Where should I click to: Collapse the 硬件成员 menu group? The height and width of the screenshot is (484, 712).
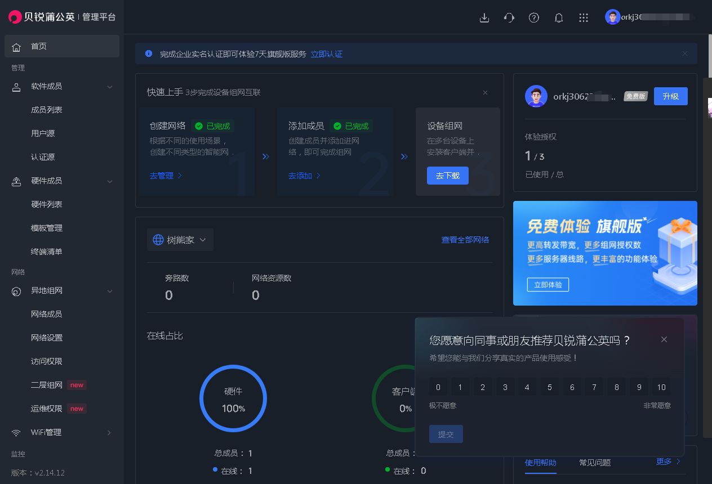110,181
